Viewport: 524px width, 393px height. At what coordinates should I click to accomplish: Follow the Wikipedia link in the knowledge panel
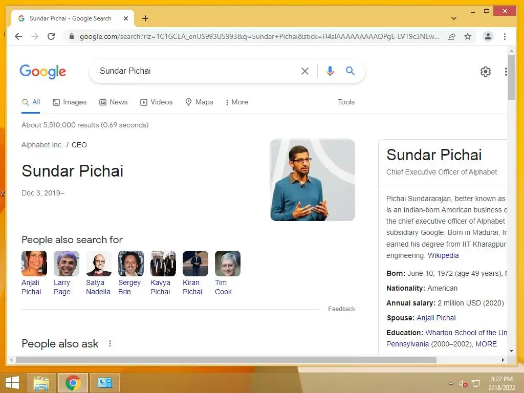443,256
